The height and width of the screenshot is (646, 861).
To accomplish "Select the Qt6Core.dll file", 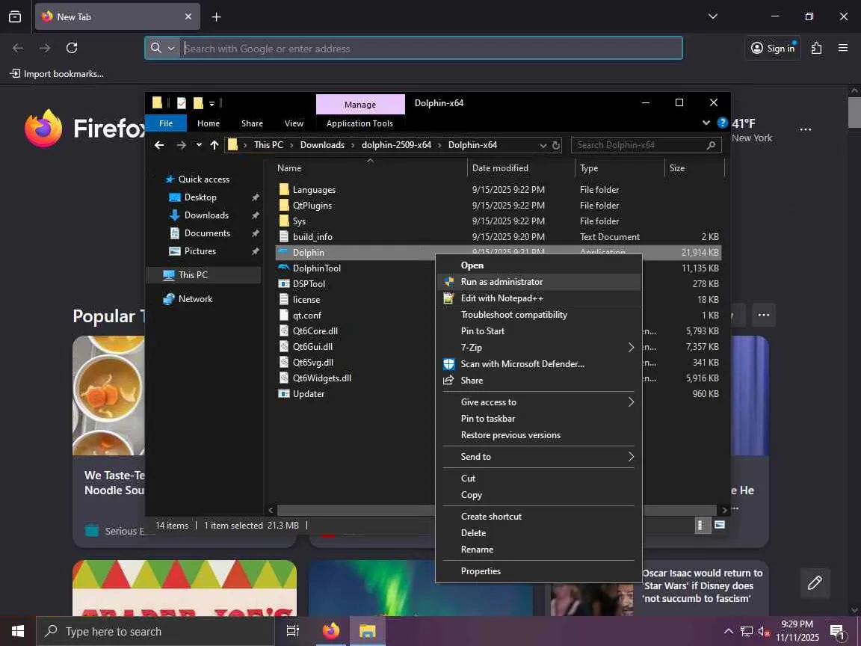I will tap(315, 330).
